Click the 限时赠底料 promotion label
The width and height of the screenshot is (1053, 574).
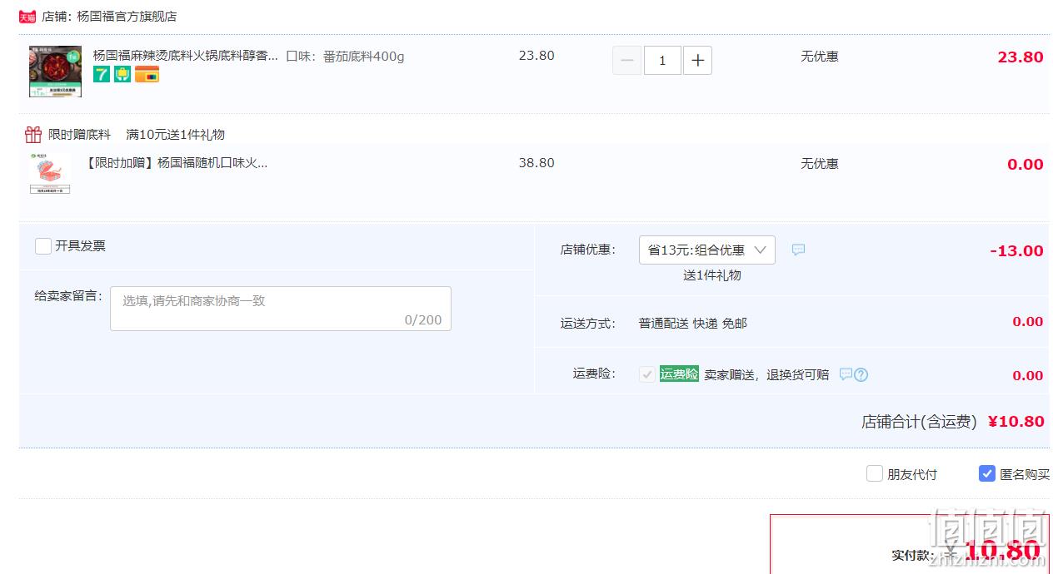(79, 134)
